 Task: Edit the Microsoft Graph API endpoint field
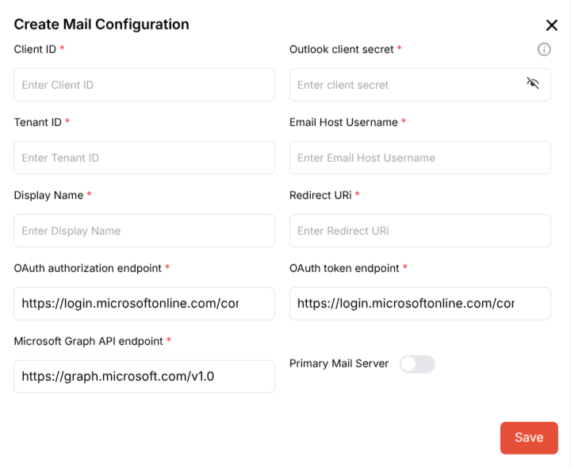(144, 376)
